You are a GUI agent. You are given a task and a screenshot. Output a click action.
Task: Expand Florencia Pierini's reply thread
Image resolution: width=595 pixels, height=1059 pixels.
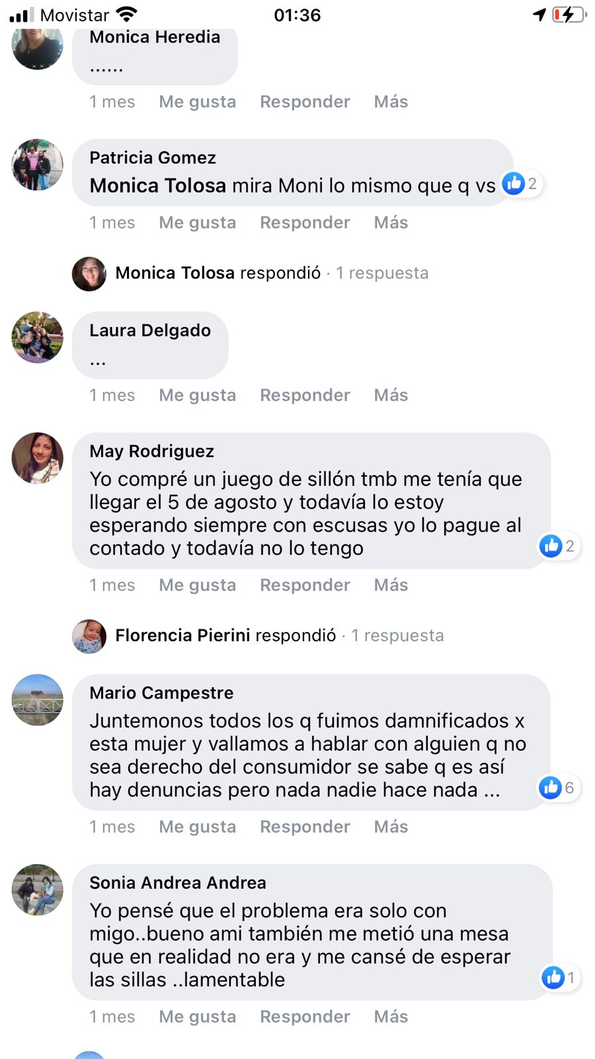point(258,636)
